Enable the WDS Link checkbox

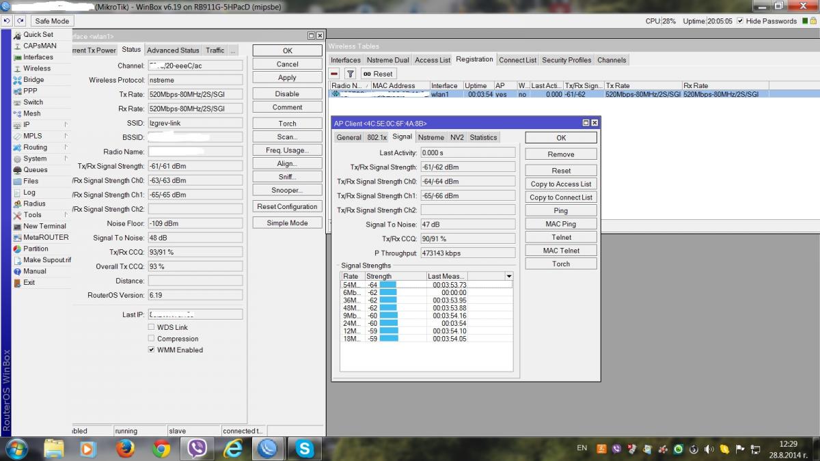point(152,327)
